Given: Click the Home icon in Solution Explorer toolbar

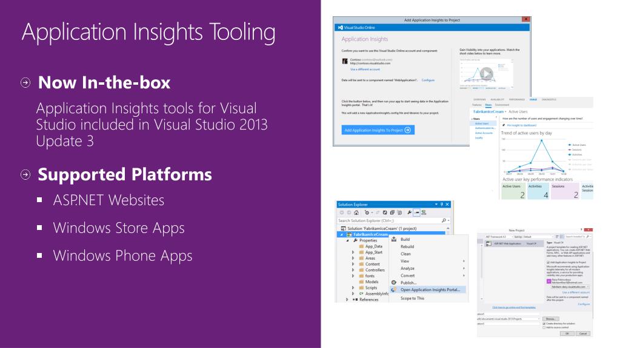Looking at the screenshot, I should (x=356, y=212).
